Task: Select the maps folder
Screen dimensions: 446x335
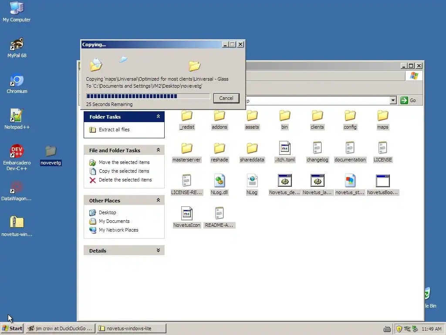Action: [x=382, y=120]
